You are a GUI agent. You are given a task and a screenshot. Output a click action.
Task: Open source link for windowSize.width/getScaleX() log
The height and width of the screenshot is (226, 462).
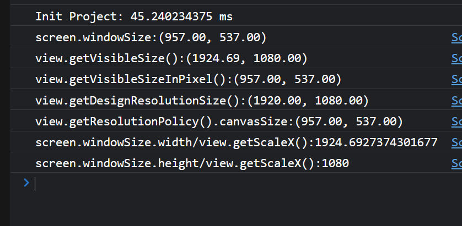pos(456,142)
